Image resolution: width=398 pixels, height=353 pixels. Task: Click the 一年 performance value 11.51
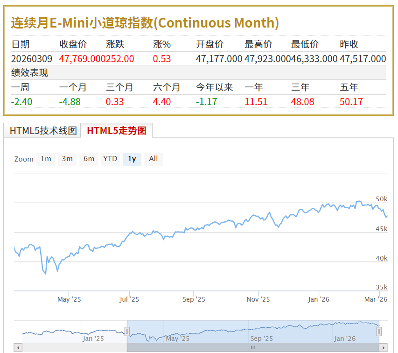pyautogui.click(x=256, y=102)
